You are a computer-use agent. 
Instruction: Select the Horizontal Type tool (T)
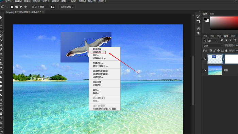click(1, 104)
